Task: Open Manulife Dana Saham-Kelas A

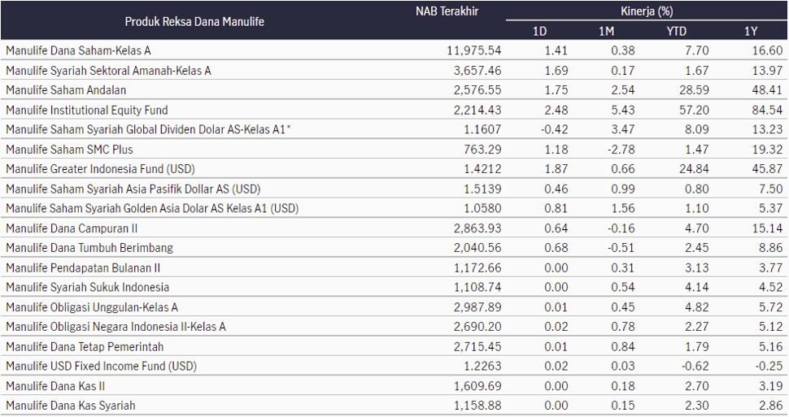Action: (x=79, y=50)
